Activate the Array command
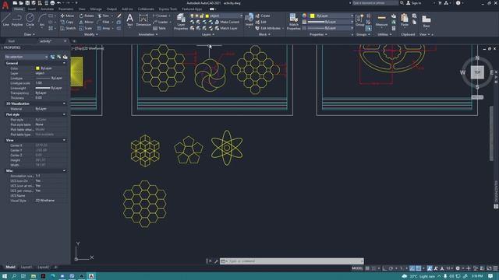 point(104,28)
